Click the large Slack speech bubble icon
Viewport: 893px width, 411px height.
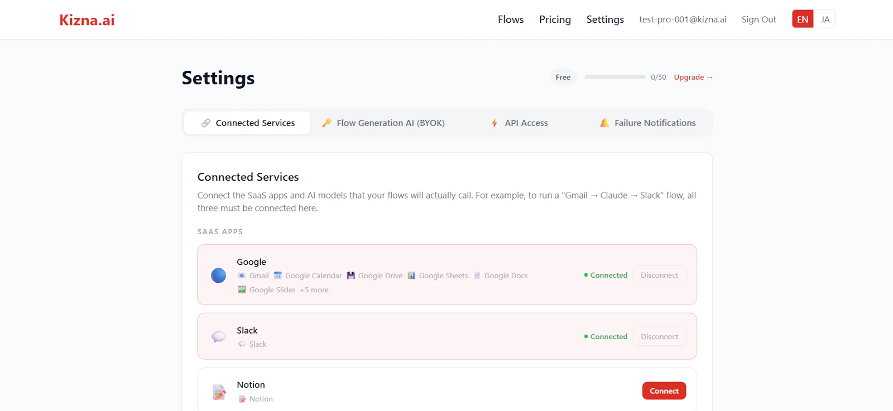click(218, 336)
